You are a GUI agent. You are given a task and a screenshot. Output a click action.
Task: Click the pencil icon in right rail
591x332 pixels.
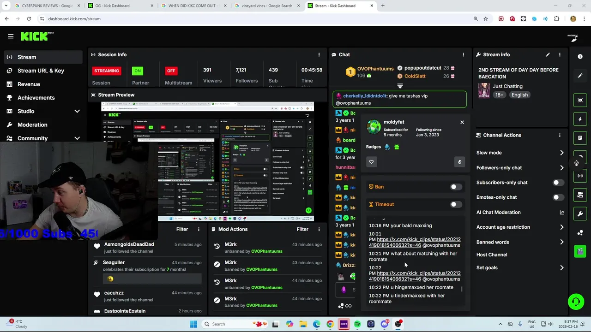(x=580, y=76)
